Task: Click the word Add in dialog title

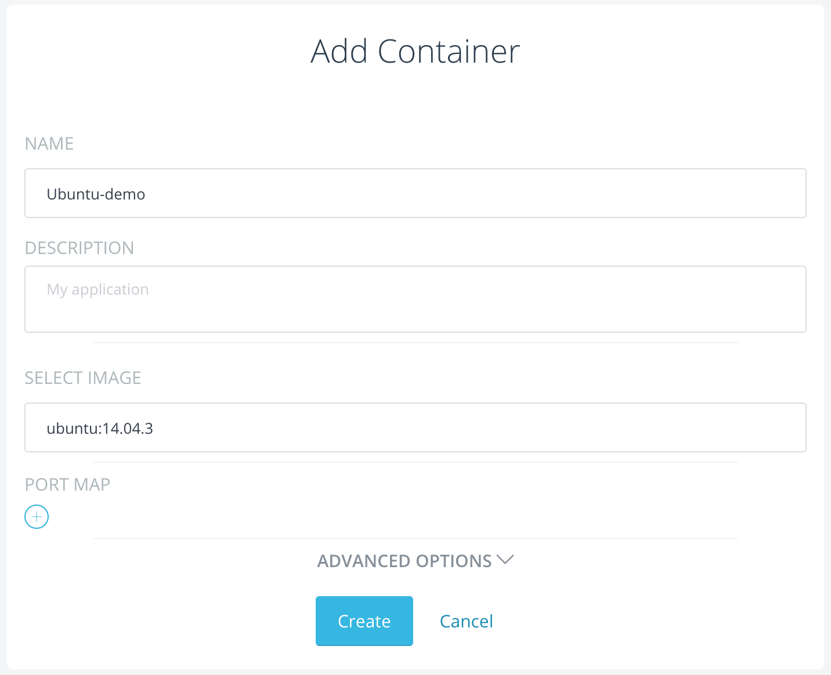Action: click(x=339, y=52)
